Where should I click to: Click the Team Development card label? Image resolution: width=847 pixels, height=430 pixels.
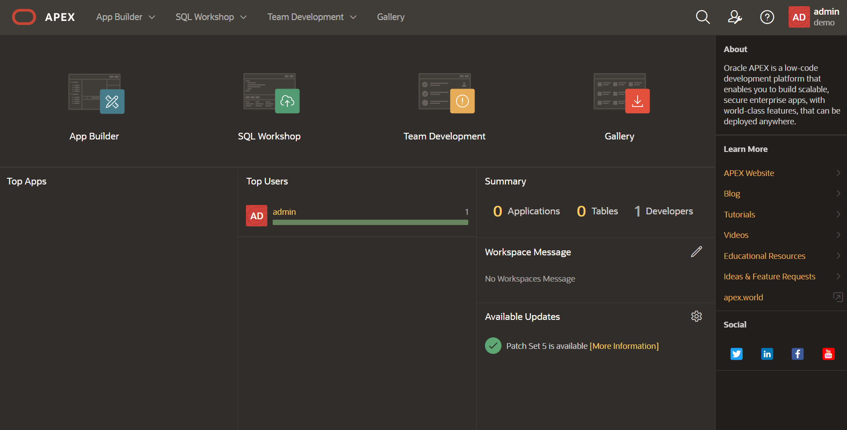click(x=444, y=136)
